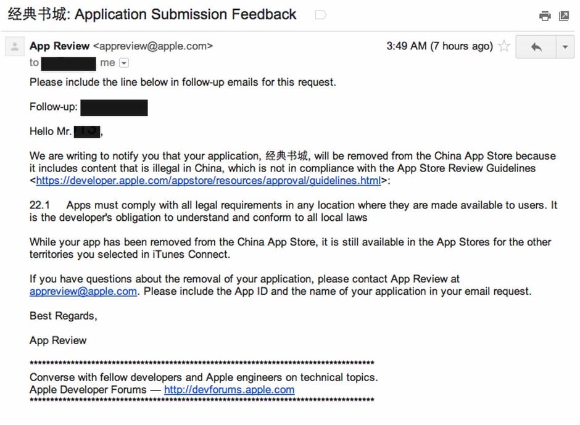Click the 'Hello Mr.' greeting text

point(51,131)
